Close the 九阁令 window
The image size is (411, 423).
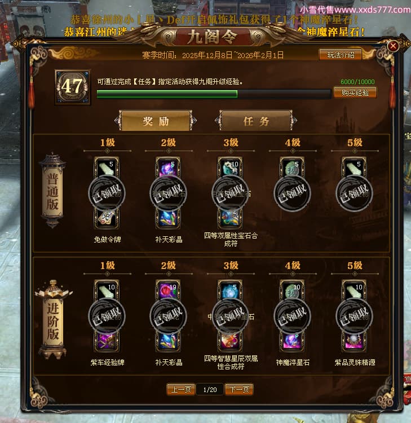(x=393, y=46)
